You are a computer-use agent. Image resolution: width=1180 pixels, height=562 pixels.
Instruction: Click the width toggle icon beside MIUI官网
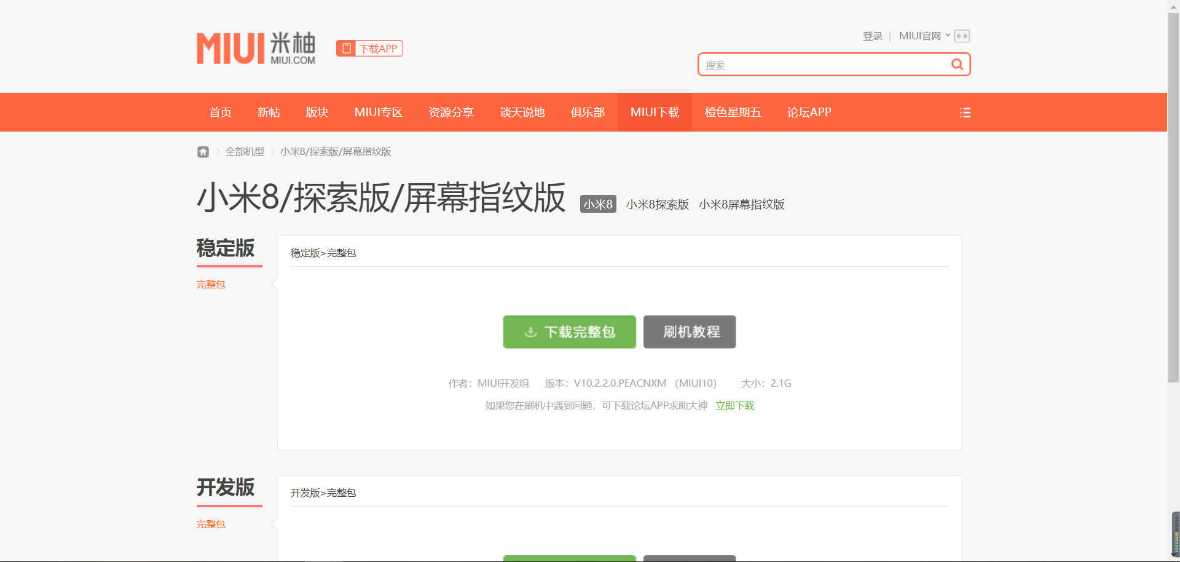click(962, 36)
